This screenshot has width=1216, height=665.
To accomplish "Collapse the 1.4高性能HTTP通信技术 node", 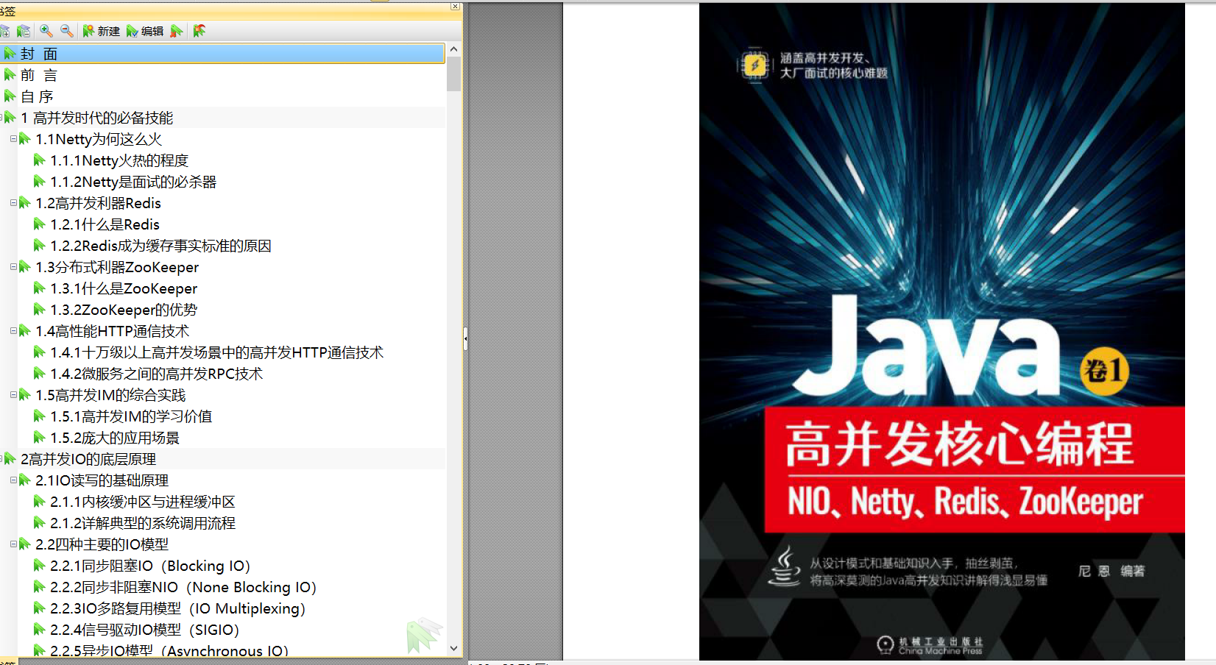I will [x=13, y=331].
